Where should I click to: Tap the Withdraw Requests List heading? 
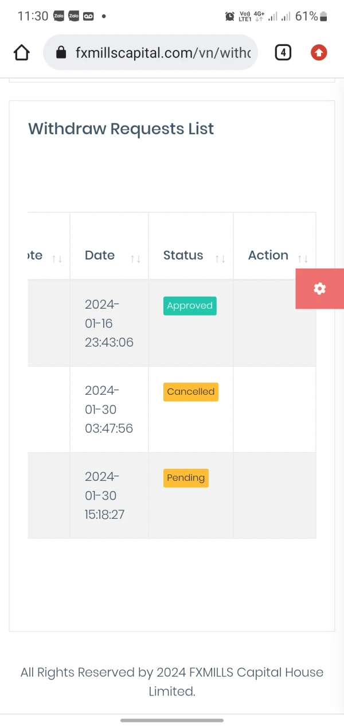[121, 129]
